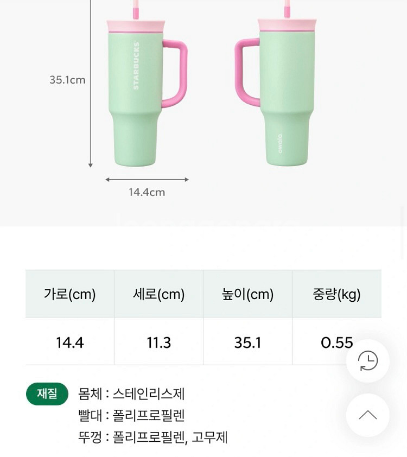Image resolution: width=407 pixels, height=457 pixels.
Task: Click the owala logo on right tumbler
Action: 280,143
